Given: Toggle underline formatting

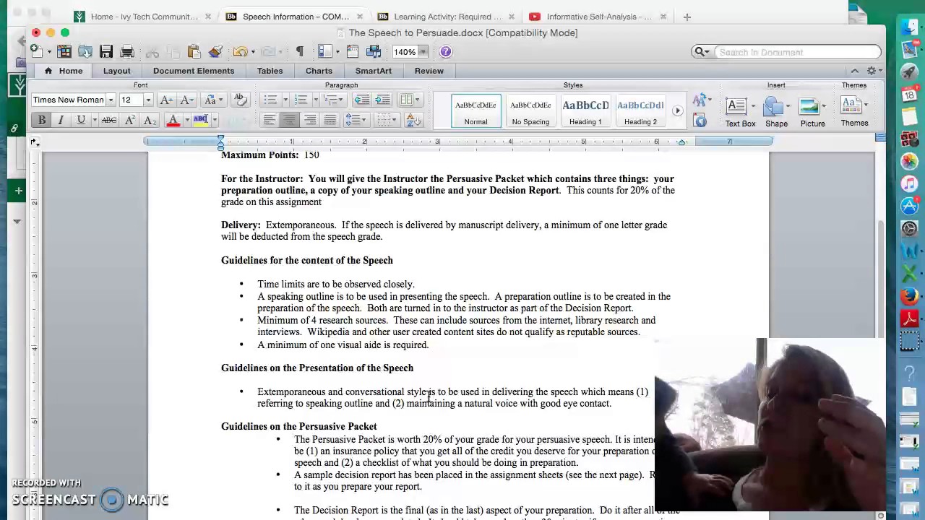Looking at the screenshot, I should click(81, 120).
